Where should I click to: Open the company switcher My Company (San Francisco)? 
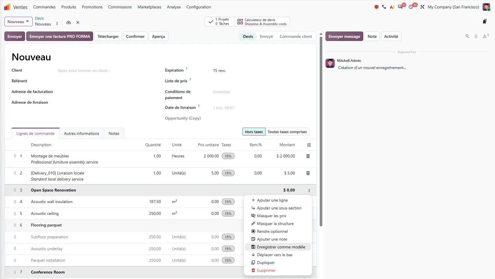click(453, 7)
